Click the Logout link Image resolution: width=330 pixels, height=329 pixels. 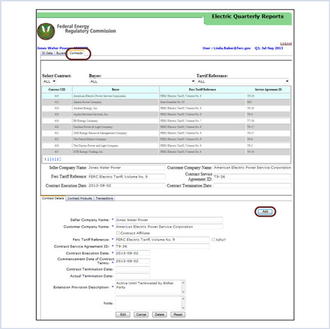click(285, 43)
